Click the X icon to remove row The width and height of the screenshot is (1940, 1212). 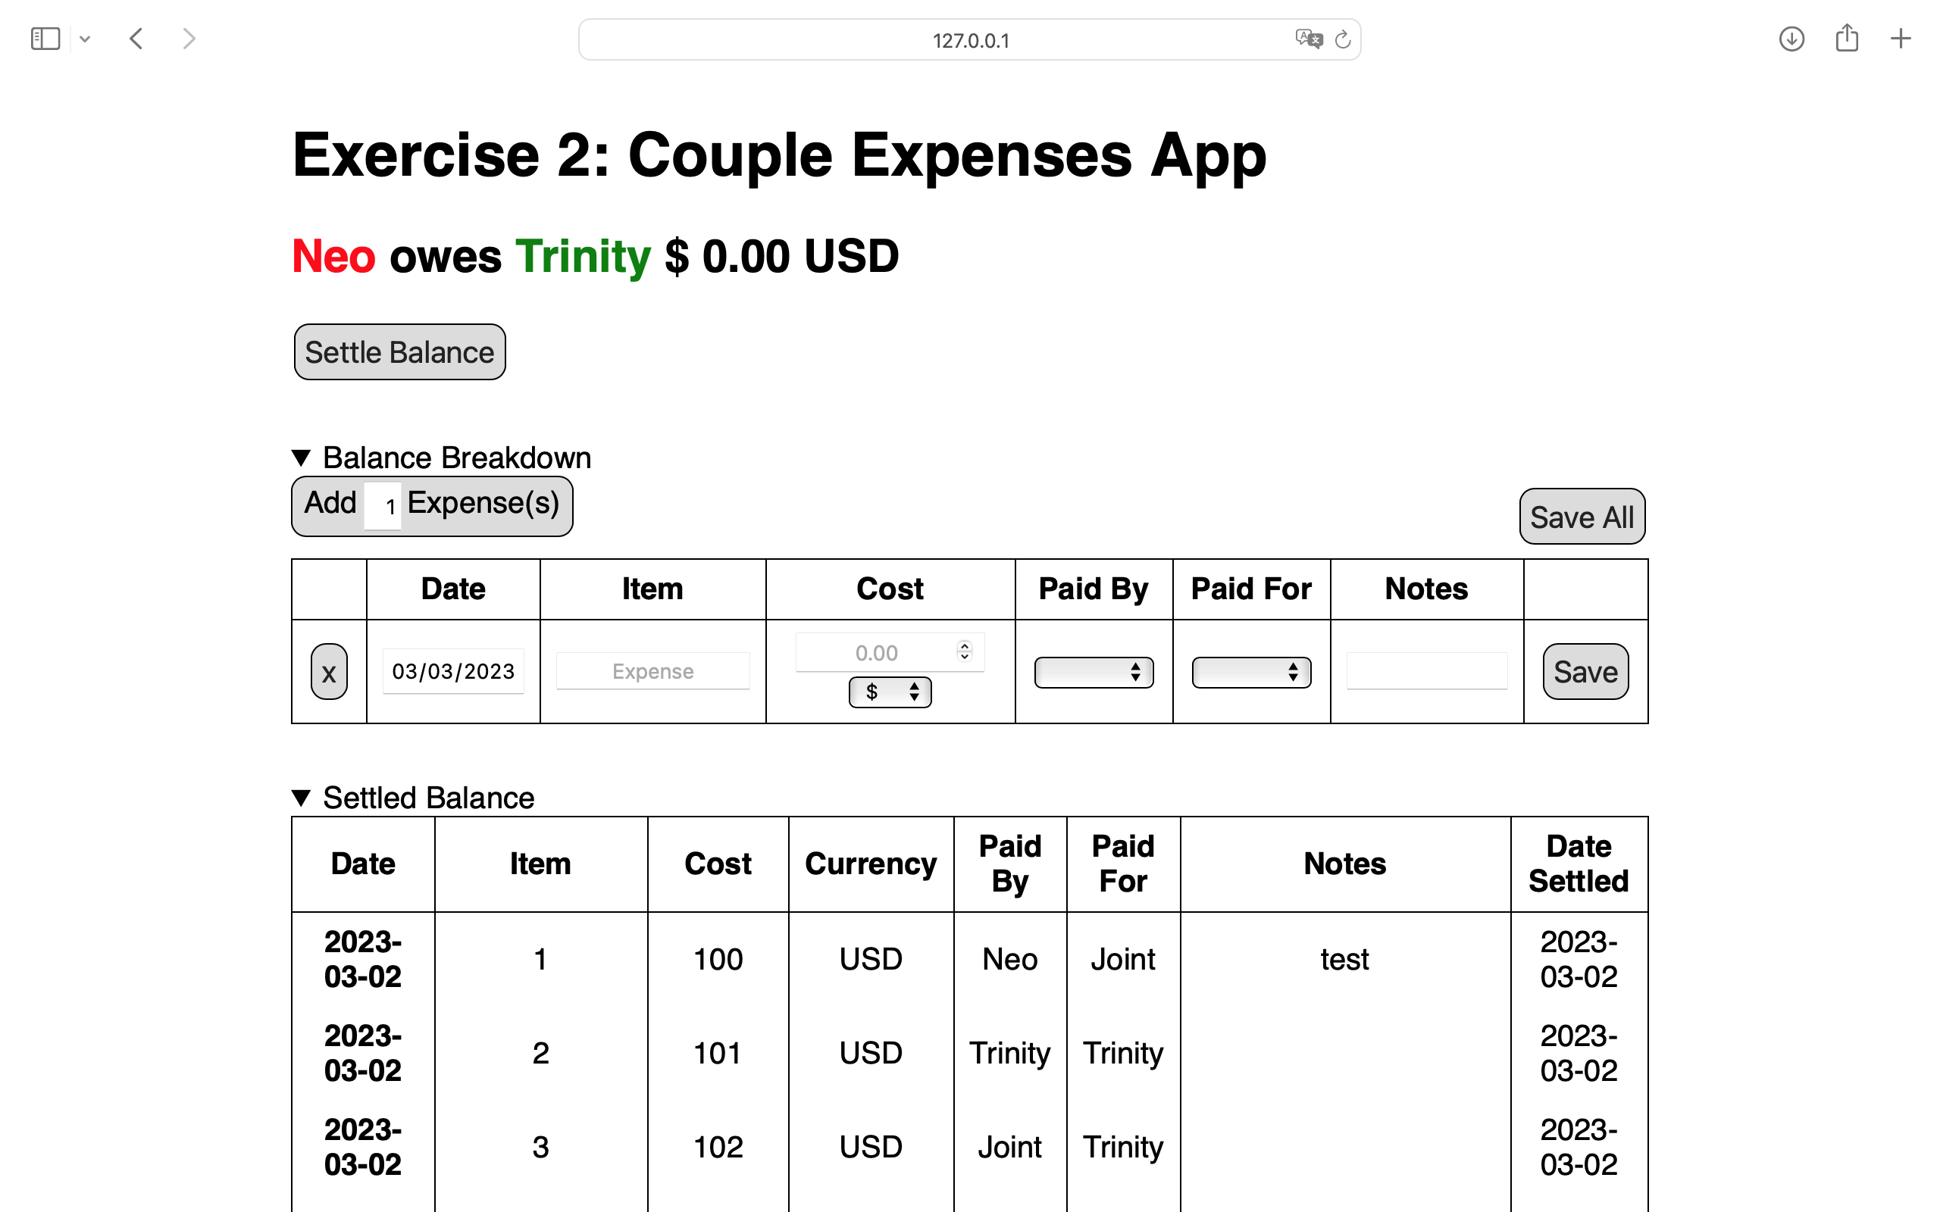[327, 672]
